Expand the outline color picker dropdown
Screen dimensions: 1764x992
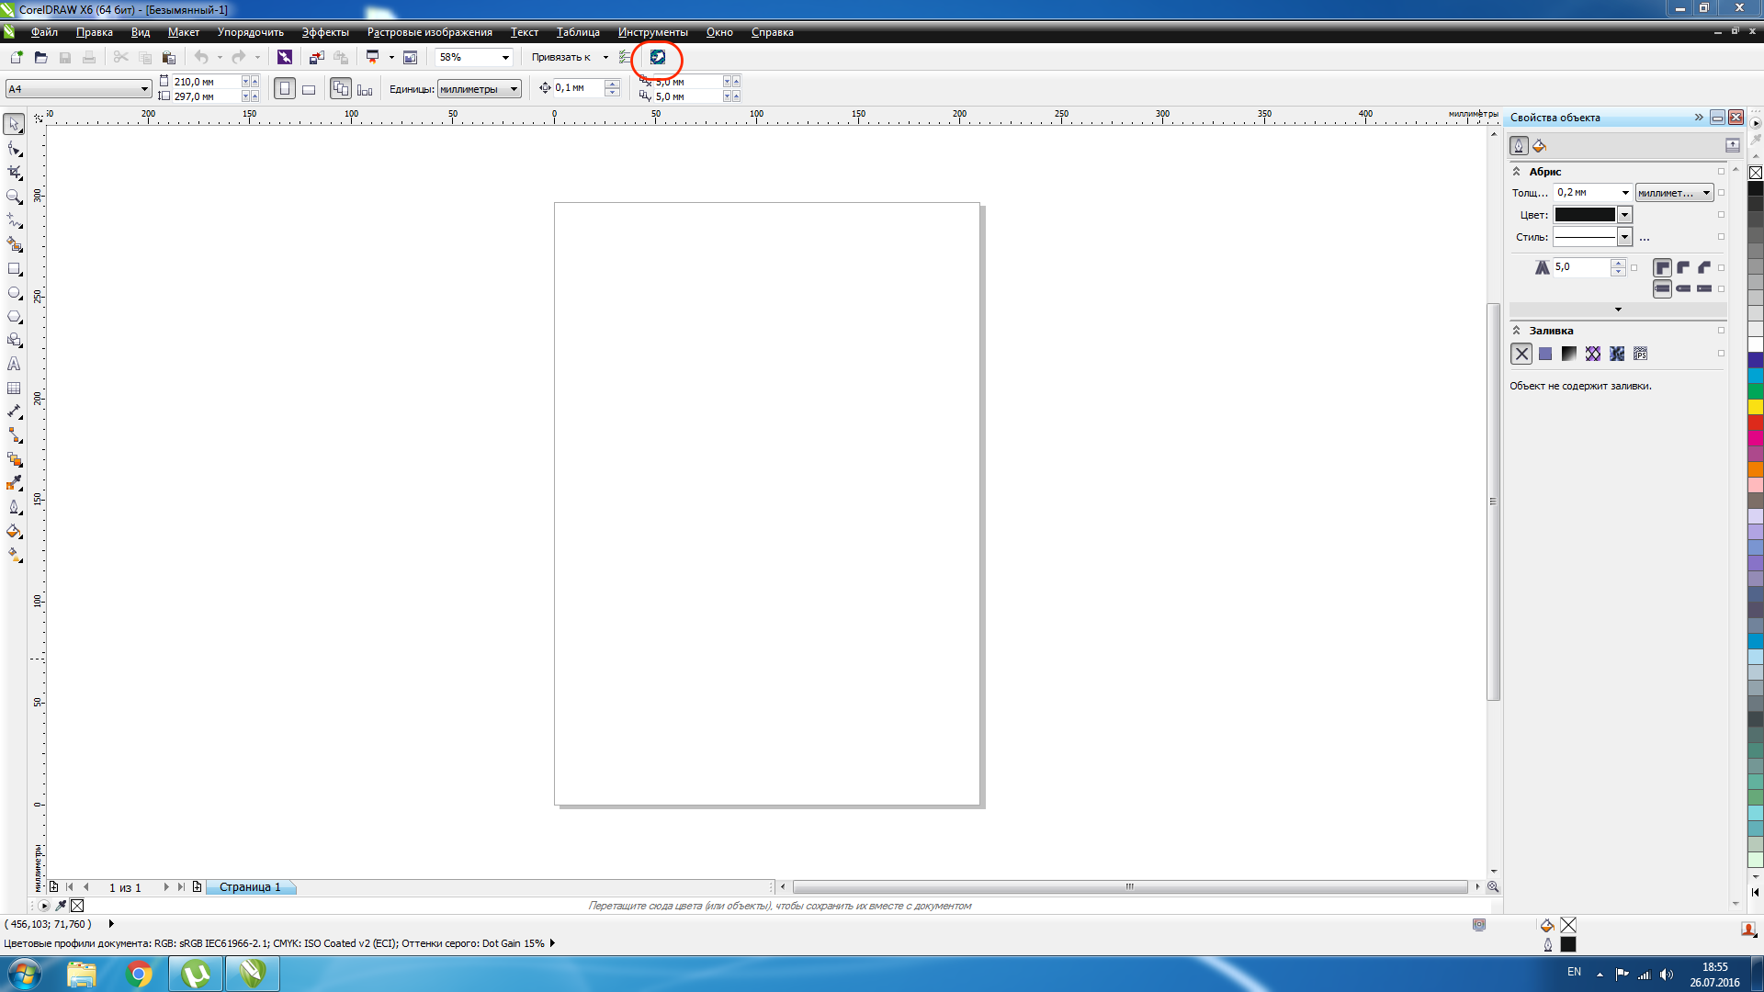[1624, 215]
